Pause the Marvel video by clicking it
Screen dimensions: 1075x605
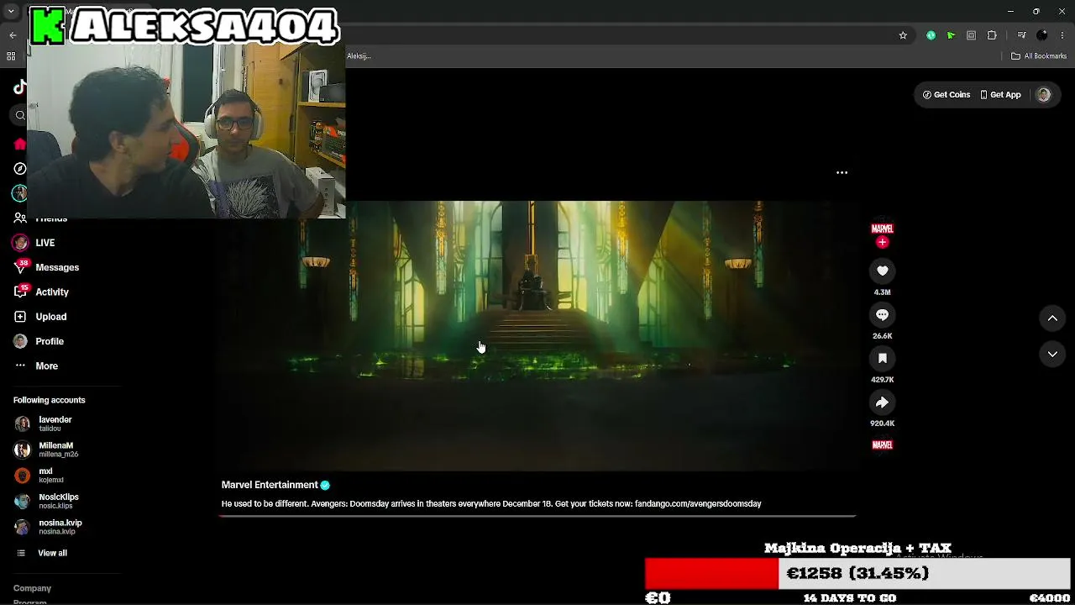537,336
